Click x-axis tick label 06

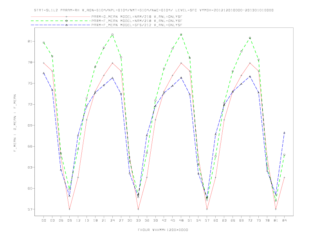(61, 220)
